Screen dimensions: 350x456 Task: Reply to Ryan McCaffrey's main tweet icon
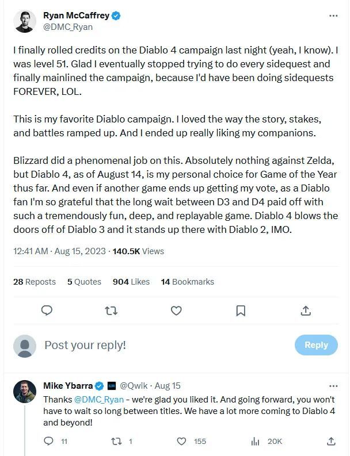[48, 311]
